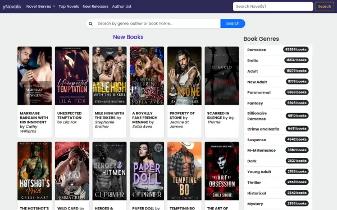Click the outlined Search button in header

click(324, 6)
